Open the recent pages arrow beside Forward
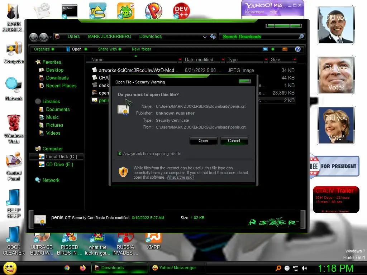 (x=51, y=37)
